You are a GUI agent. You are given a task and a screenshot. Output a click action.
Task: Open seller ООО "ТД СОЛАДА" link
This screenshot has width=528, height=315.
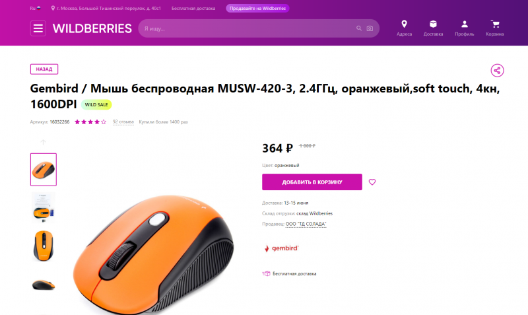[x=306, y=224]
